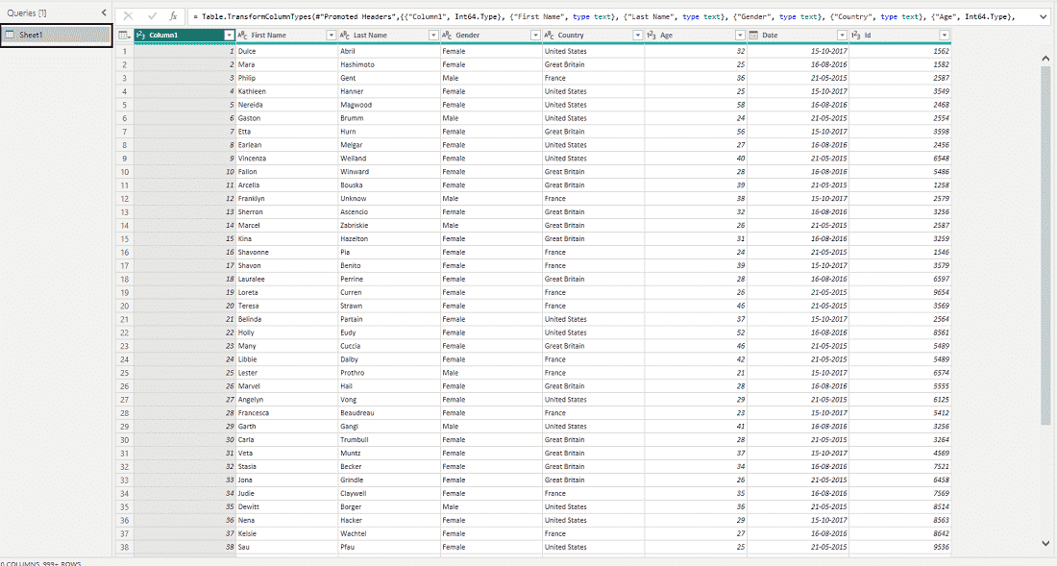This screenshot has width=1057, height=566.
Task: Confirm the formula with the checkmark icon
Action: click(153, 16)
